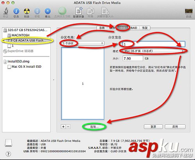The width and height of the screenshot is (195, 160).
Task: Click the GUID 分区表 partition scheme value
Action: (x=119, y=151)
